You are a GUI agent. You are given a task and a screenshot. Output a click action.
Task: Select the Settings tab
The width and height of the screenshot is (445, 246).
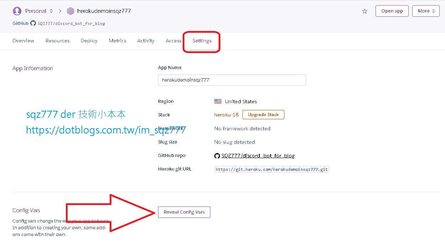[x=202, y=41]
